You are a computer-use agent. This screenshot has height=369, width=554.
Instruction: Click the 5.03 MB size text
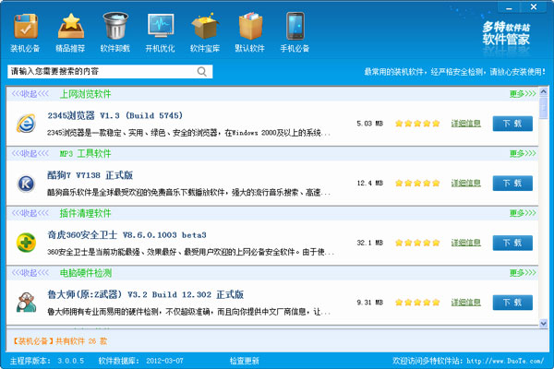[370, 124]
